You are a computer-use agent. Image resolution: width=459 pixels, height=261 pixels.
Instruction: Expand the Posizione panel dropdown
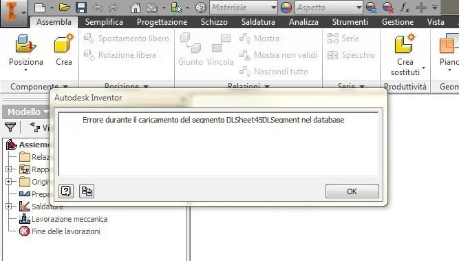[x=146, y=86]
